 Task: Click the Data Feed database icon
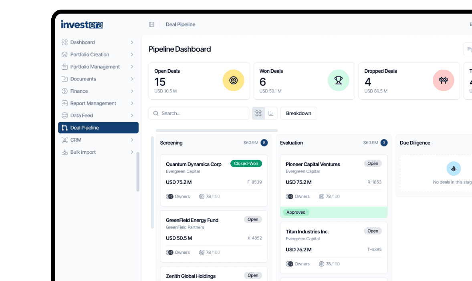65,116
